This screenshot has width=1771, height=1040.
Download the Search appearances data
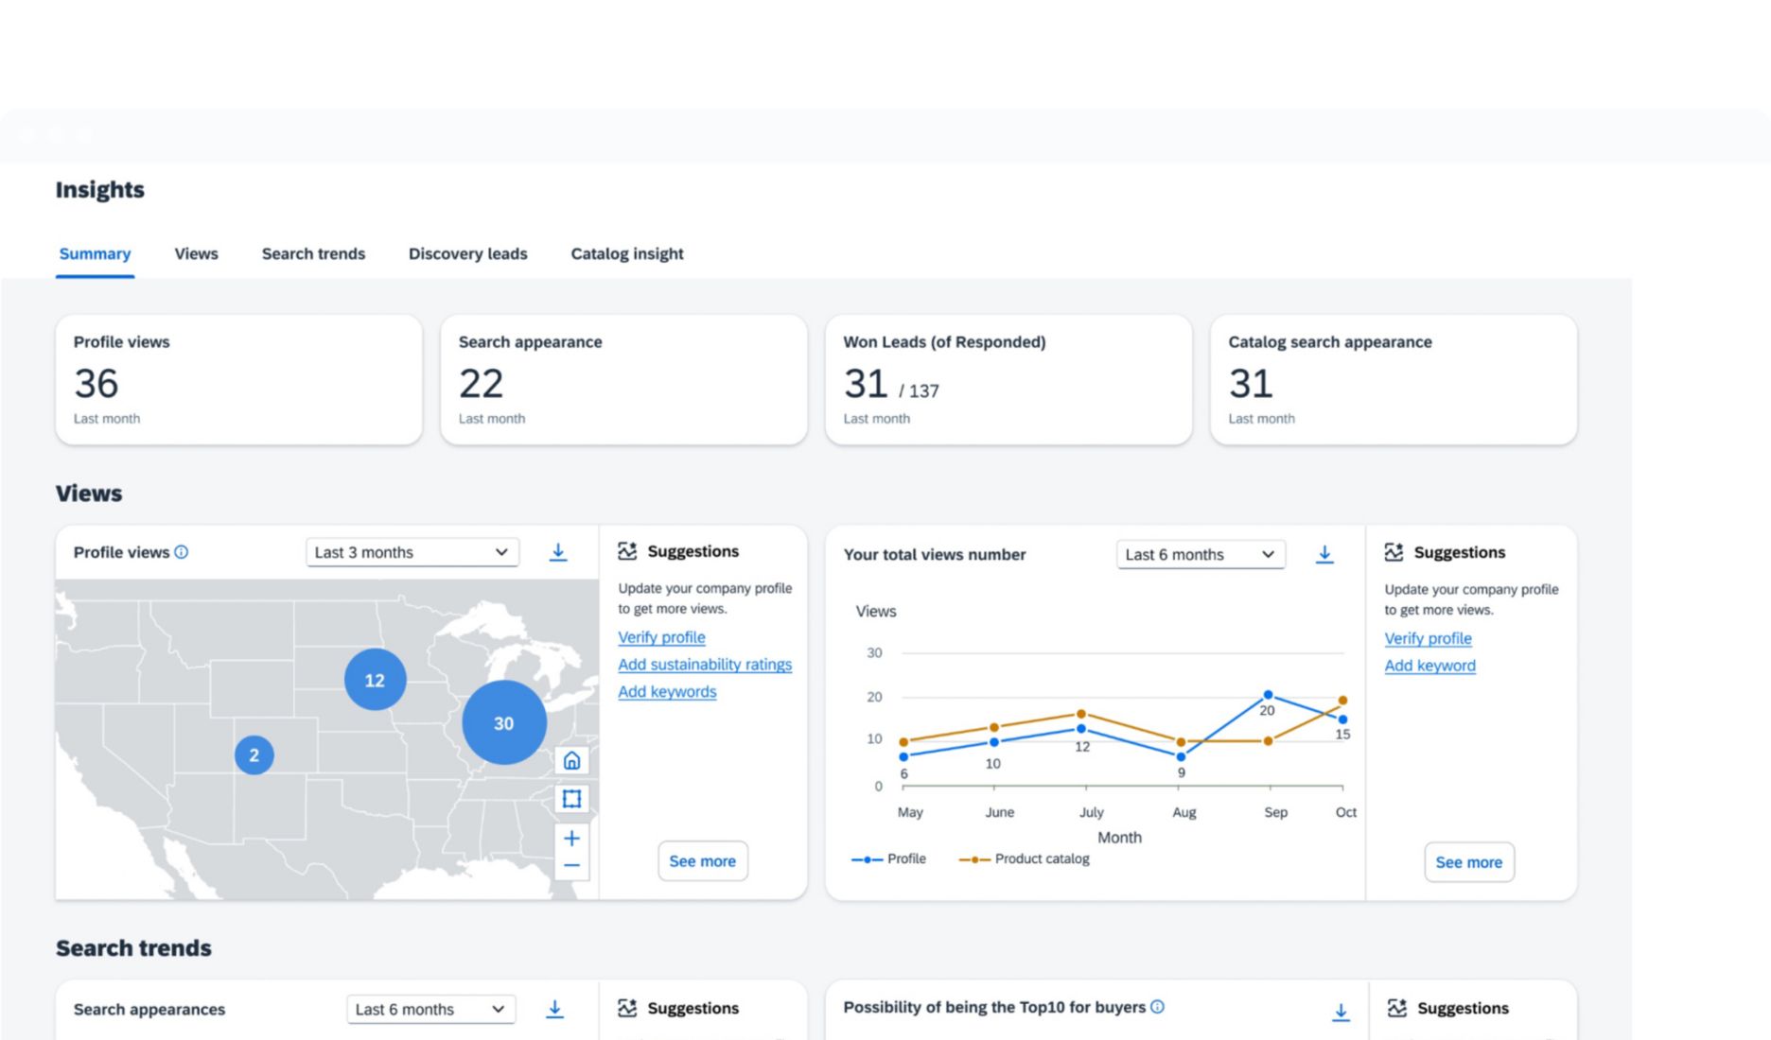pyautogui.click(x=555, y=1010)
